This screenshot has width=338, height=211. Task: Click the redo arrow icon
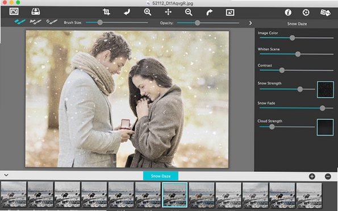tap(209, 13)
